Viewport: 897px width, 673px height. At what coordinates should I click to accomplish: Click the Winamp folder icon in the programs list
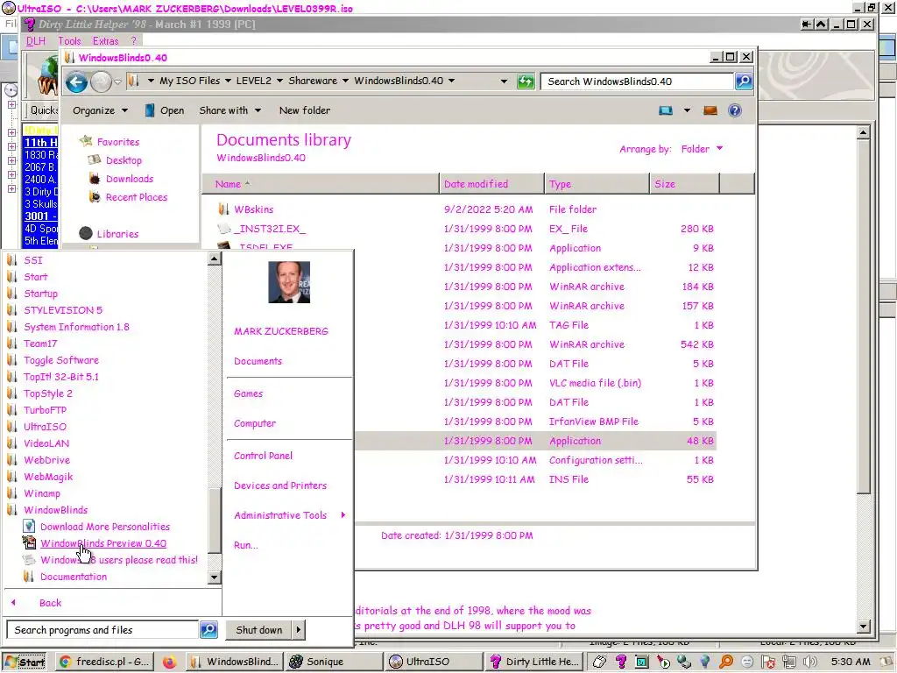click(12, 493)
